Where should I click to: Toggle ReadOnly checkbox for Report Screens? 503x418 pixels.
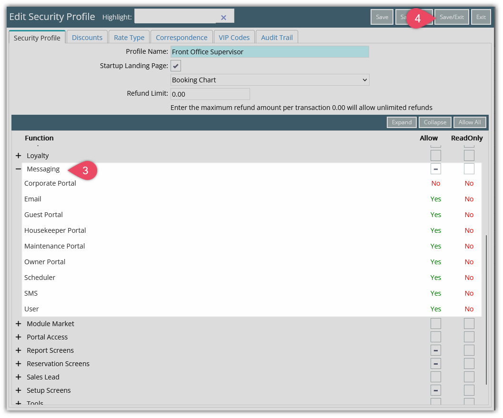(469, 351)
